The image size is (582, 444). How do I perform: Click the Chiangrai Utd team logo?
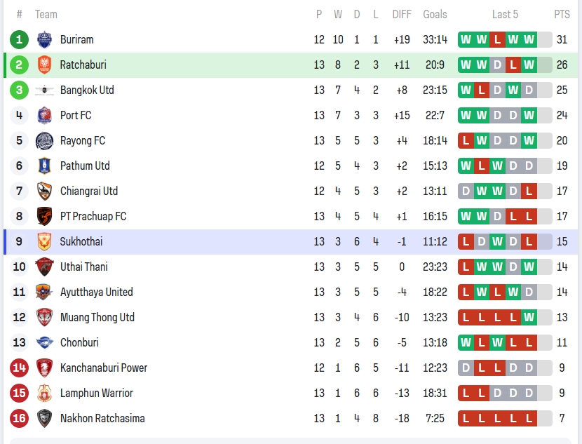(44, 191)
